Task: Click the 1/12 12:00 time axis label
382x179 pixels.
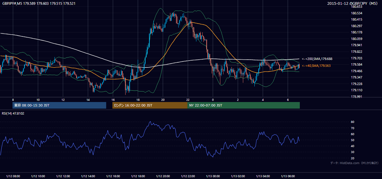Action: [x=63, y=176]
